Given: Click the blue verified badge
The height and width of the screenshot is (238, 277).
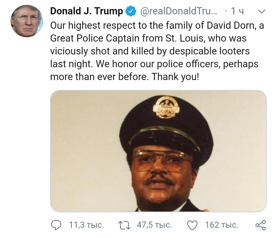Looking at the screenshot, I should tap(131, 11).
